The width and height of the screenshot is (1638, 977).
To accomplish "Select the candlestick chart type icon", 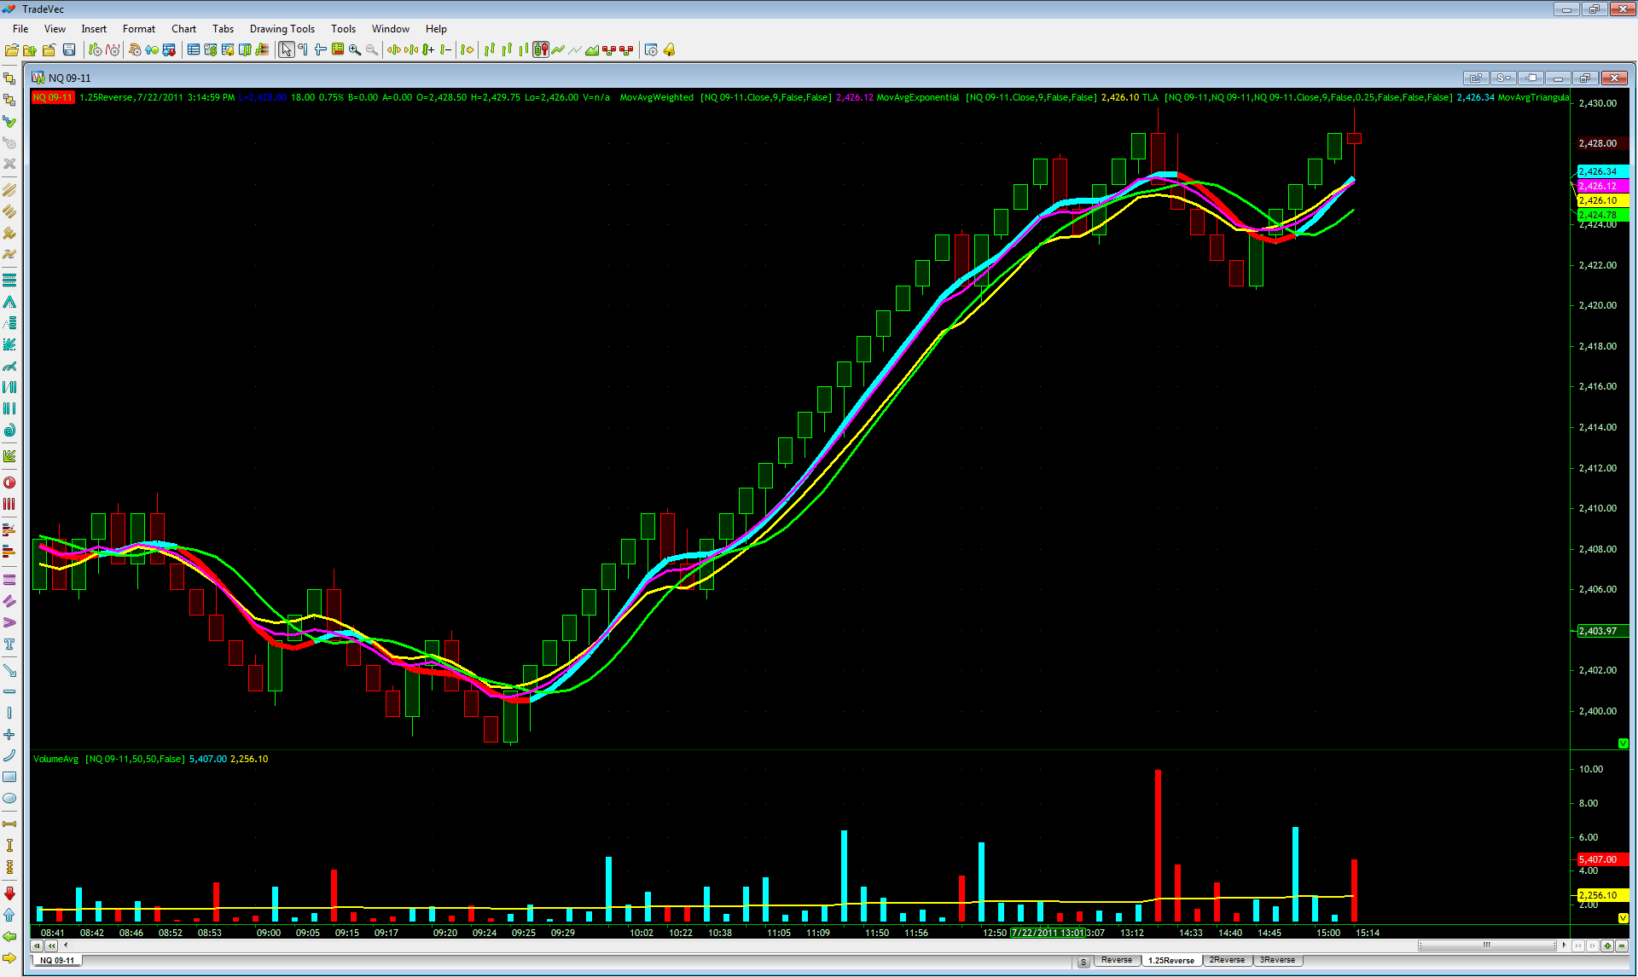I will point(541,50).
